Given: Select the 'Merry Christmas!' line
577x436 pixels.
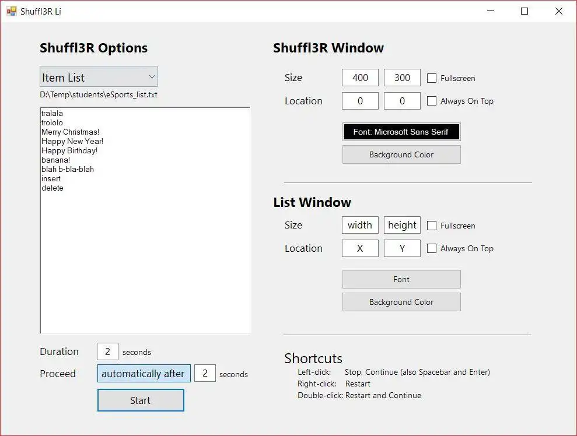Looking at the screenshot, I should (x=70, y=132).
